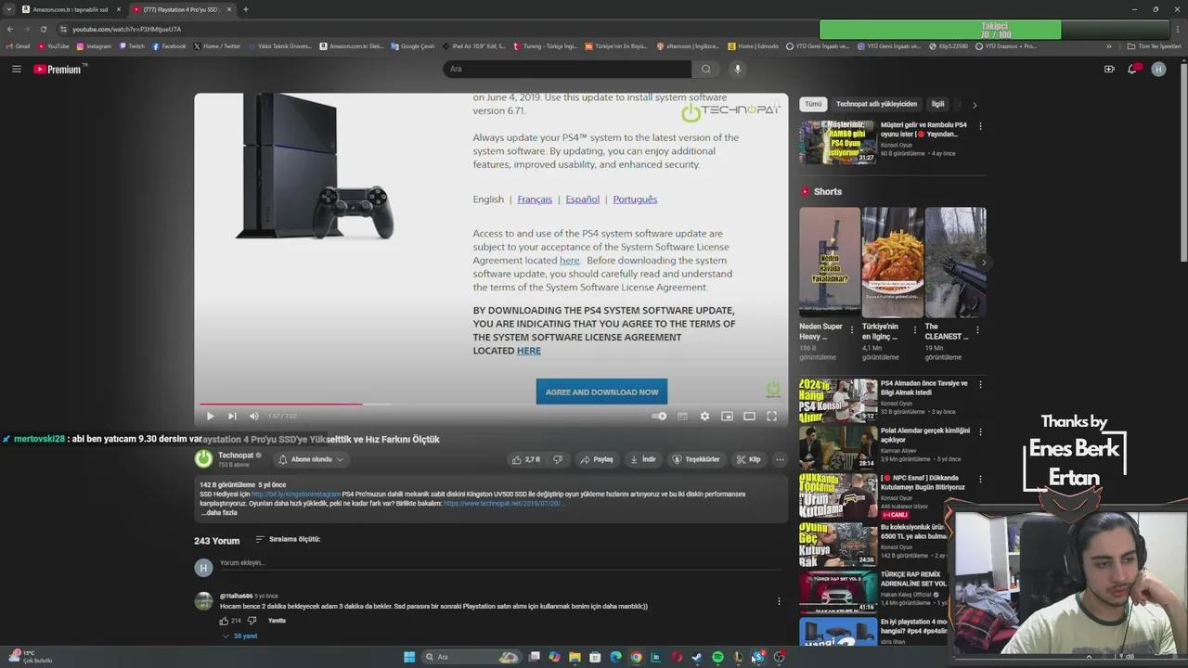
Task: Like the video (2,7 B)
Action: (x=525, y=459)
